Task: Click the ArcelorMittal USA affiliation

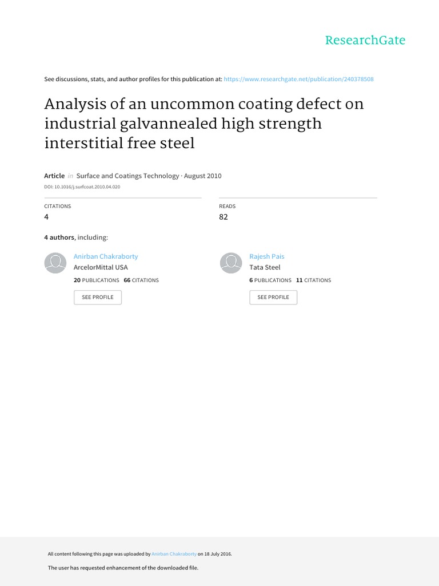Action: tap(101, 267)
